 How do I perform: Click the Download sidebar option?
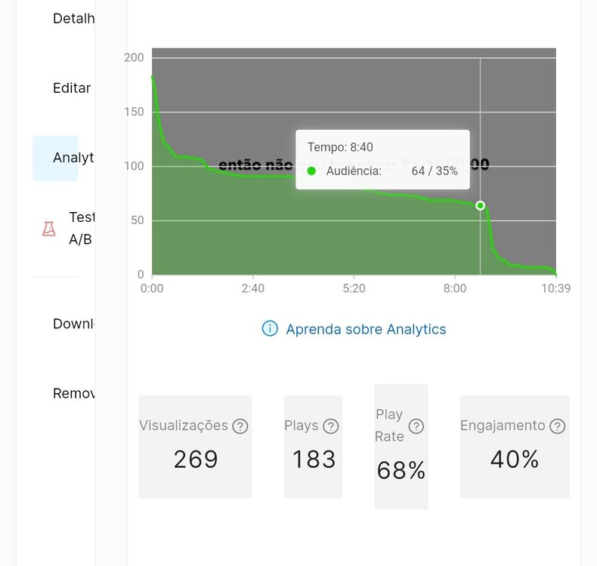point(73,324)
